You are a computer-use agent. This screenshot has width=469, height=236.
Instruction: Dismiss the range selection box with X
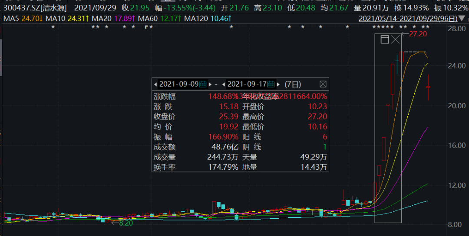point(395,40)
